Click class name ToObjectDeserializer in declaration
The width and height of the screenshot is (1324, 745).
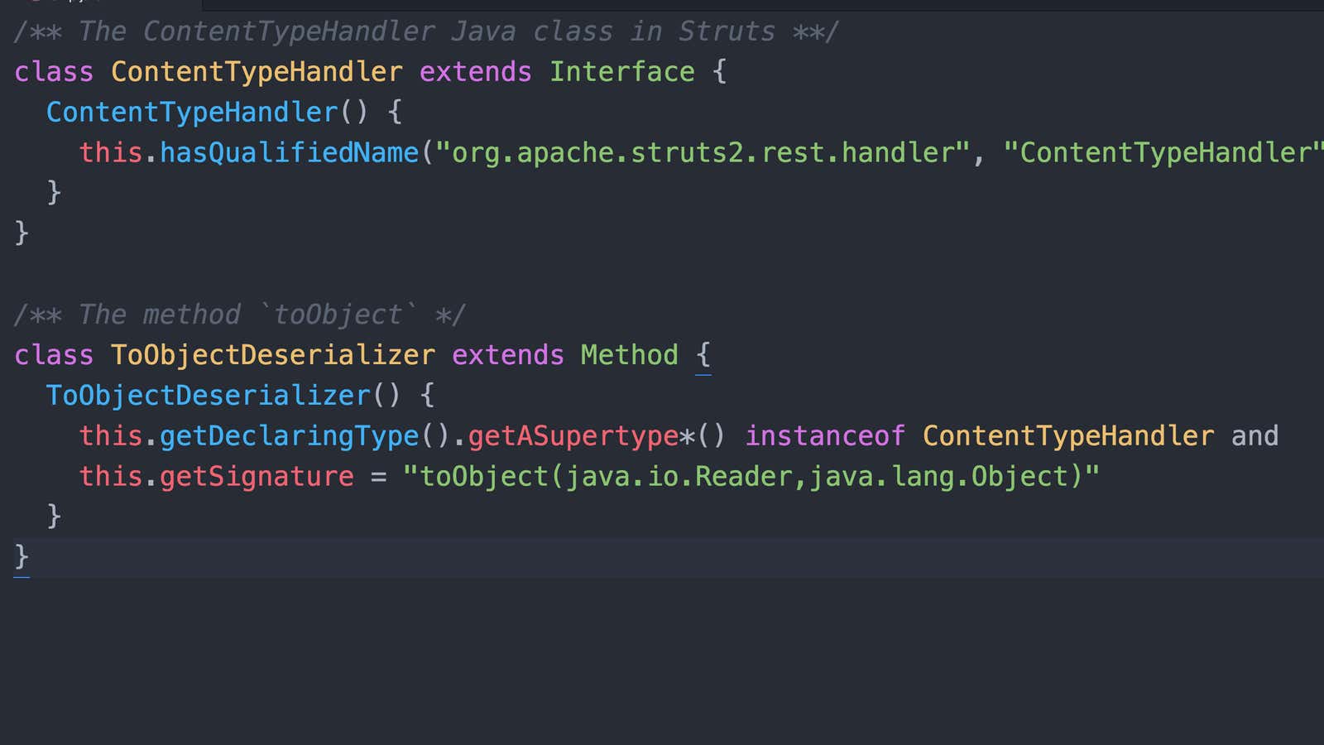pyautogui.click(x=273, y=355)
